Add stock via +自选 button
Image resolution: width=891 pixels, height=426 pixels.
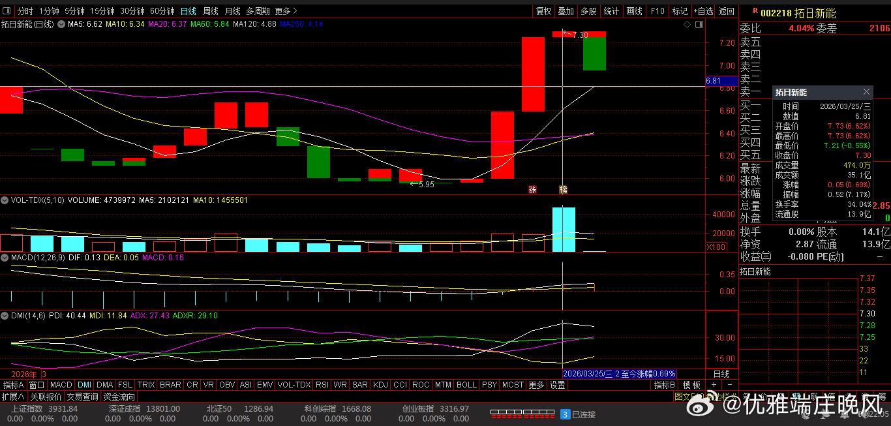click(x=704, y=11)
